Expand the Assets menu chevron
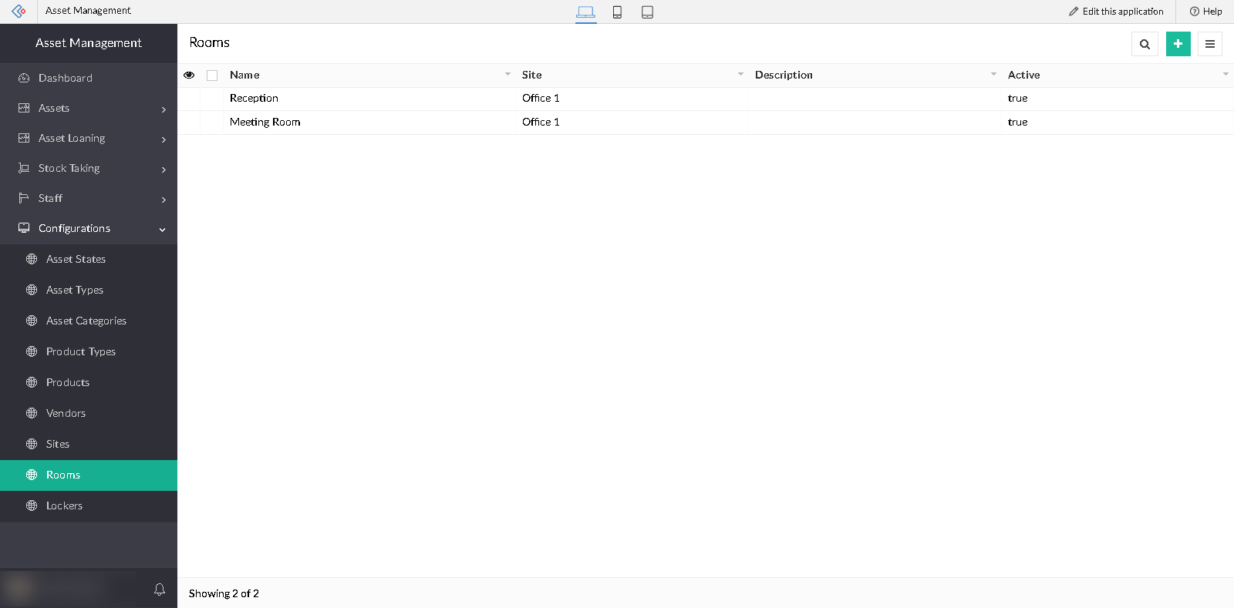Screen dimensions: 1234x608 (164, 109)
